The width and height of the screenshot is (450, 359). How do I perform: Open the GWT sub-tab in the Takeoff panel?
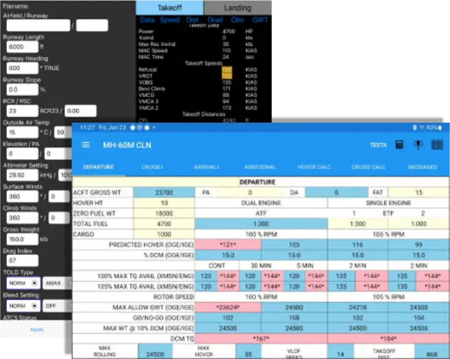(260, 20)
